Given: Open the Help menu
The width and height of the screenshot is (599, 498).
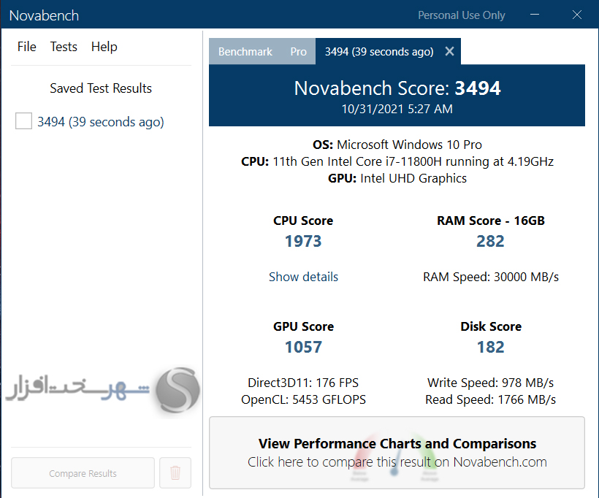Looking at the screenshot, I should pyautogui.click(x=104, y=47).
